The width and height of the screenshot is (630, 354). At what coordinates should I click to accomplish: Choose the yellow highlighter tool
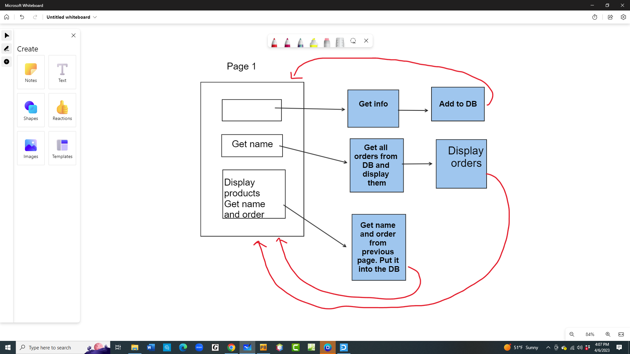coord(314,42)
